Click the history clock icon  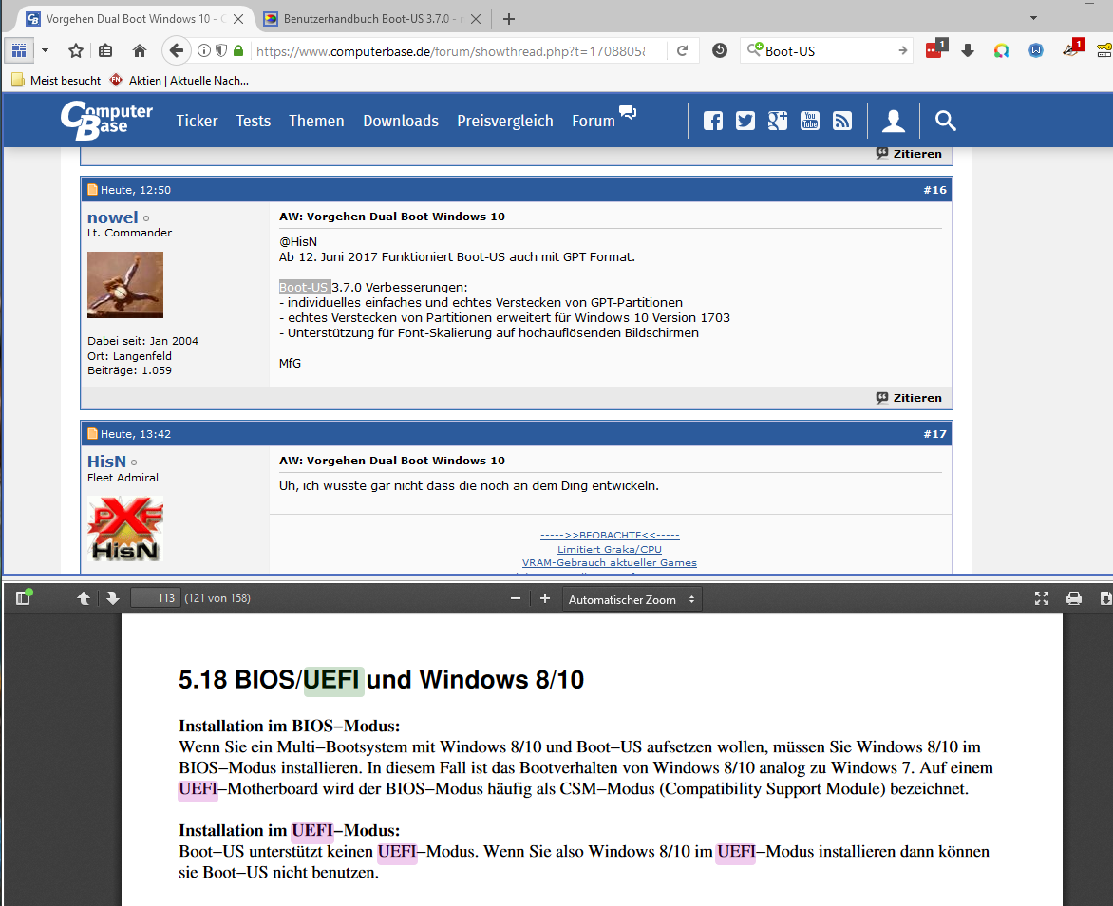(x=720, y=50)
